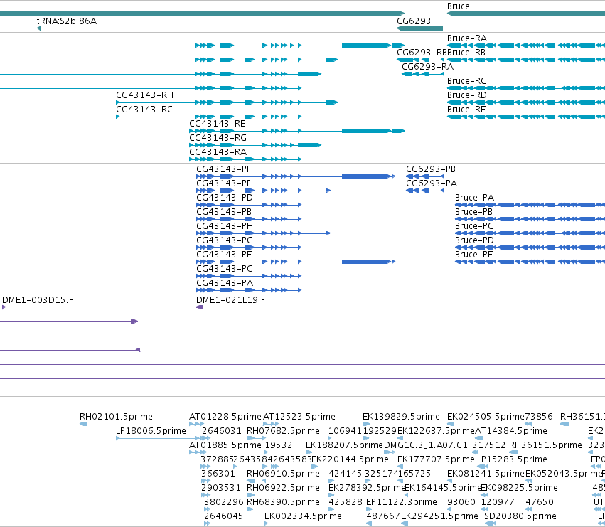Open the CG43143-RH transcript label
This screenshot has width=605, height=527.
(145, 95)
